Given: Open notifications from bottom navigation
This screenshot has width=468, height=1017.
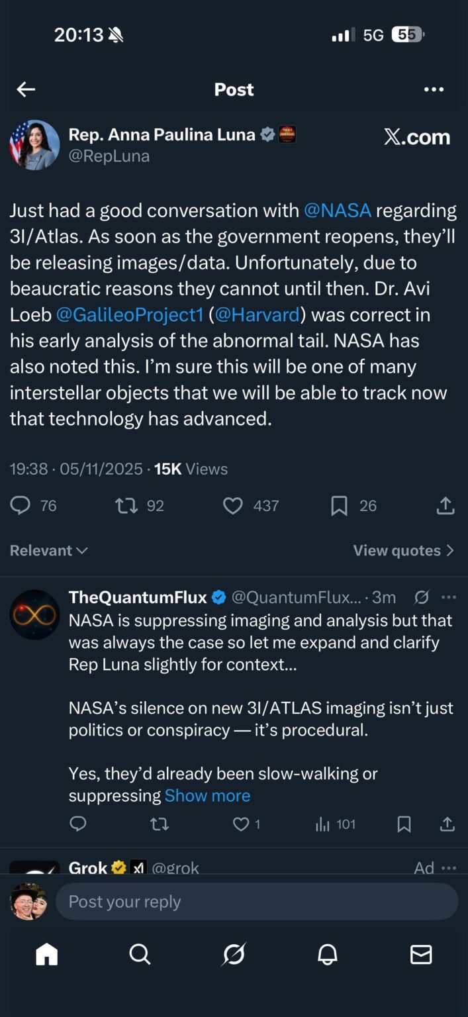Looking at the screenshot, I should tap(327, 955).
